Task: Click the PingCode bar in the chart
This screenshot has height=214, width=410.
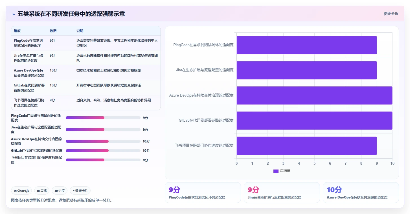Action: pos(307,45)
